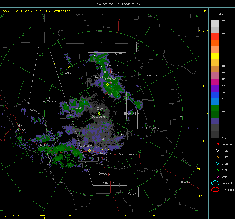Click the yellow diamond marker near RedDeer

pos(107,84)
